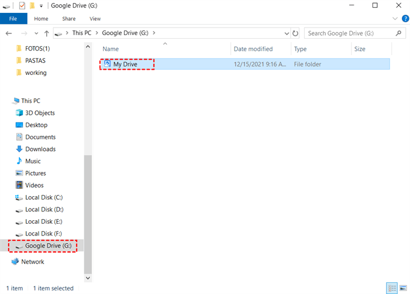Switch to Details view icon
This screenshot has width=410, height=294.
[392, 288]
